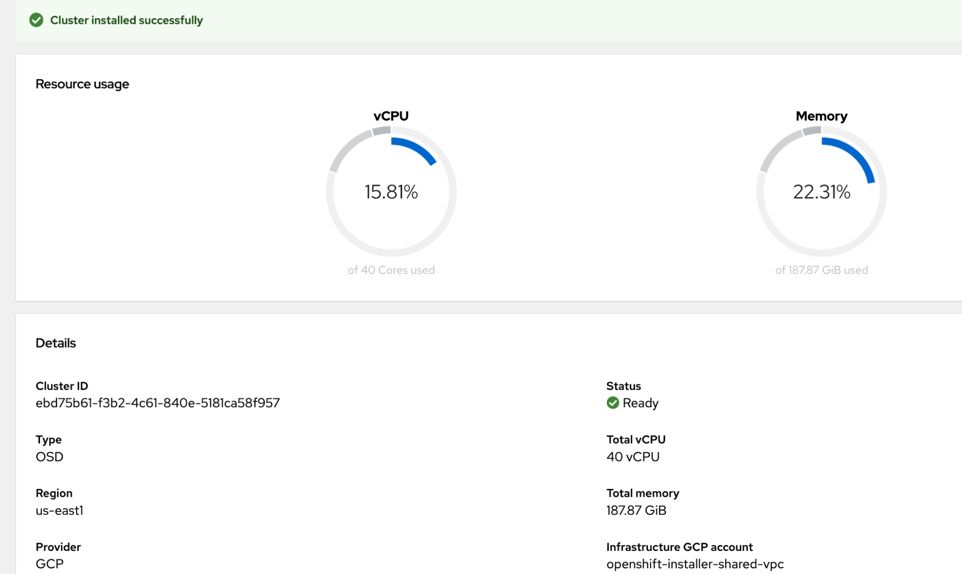Click the Resource usage section heading

pos(82,84)
